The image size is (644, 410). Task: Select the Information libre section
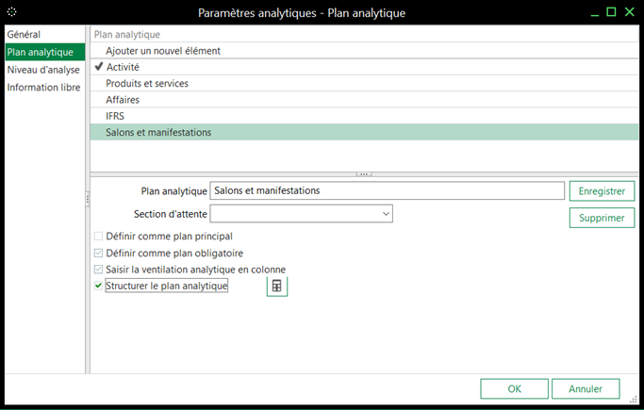click(x=43, y=88)
